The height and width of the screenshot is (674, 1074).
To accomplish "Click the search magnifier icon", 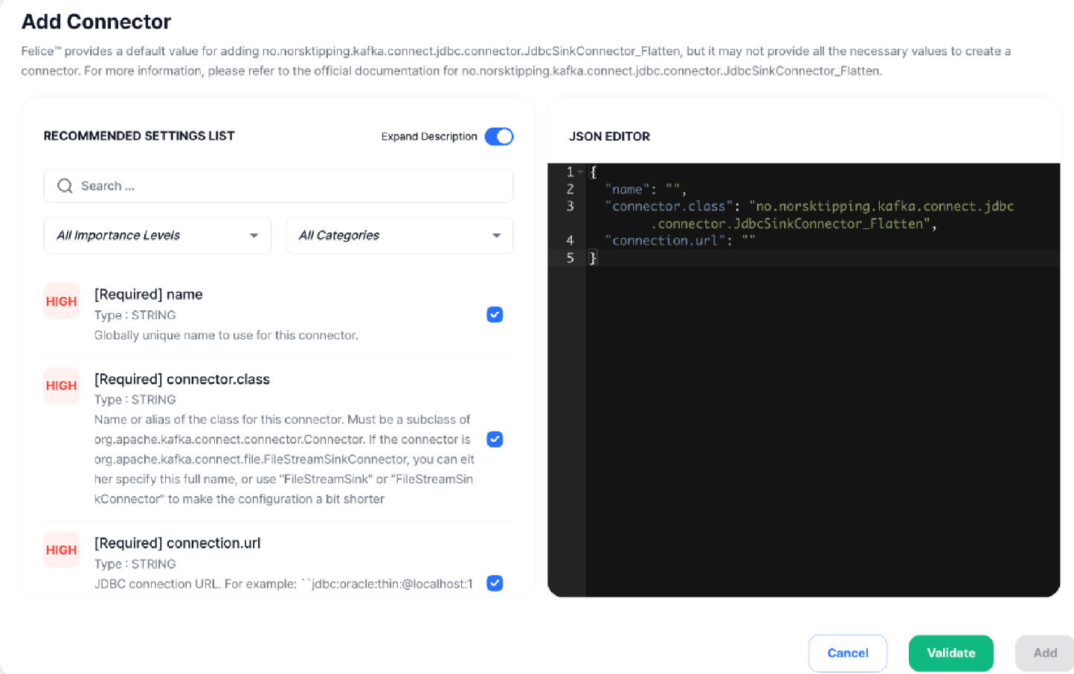I will pos(65,186).
